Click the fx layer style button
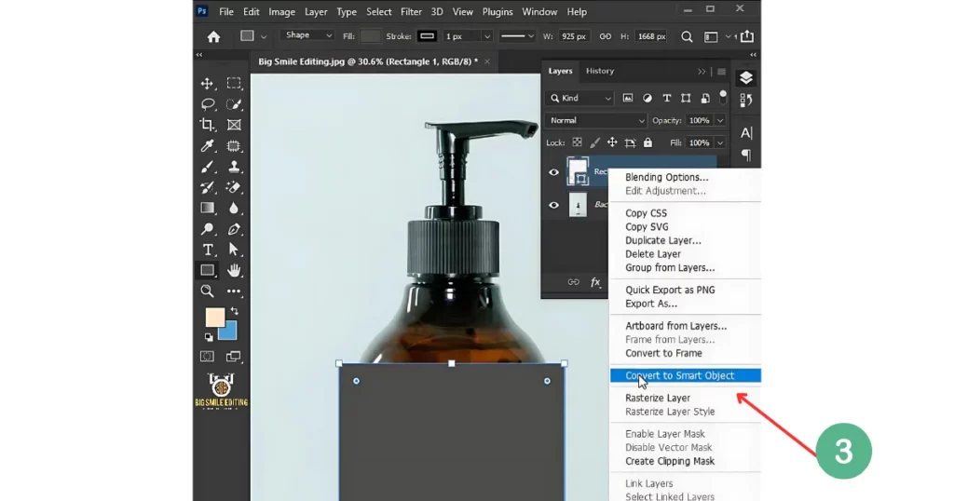Image resolution: width=954 pixels, height=501 pixels. [x=595, y=282]
